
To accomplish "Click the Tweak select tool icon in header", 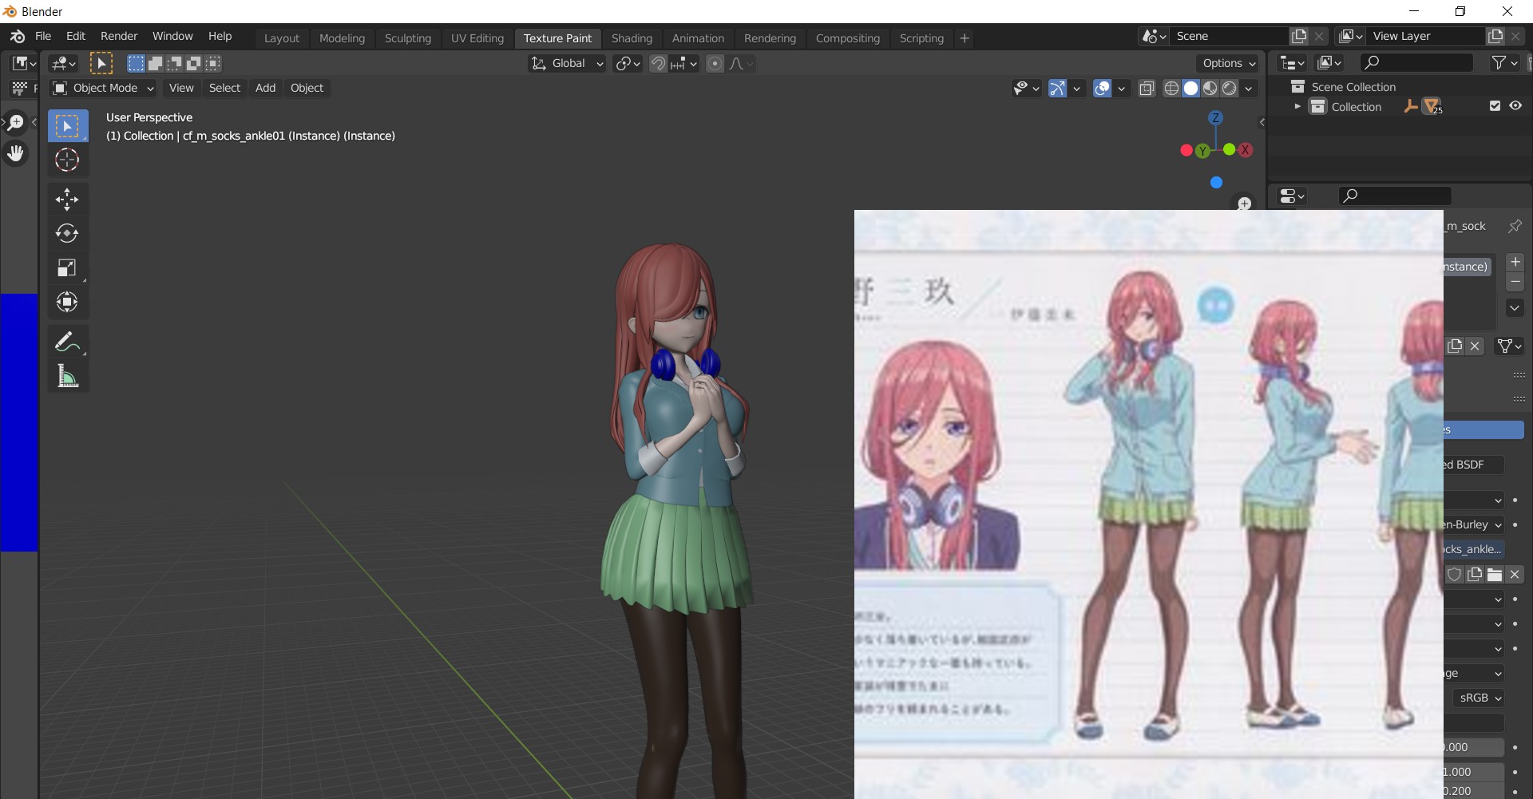I will [101, 63].
